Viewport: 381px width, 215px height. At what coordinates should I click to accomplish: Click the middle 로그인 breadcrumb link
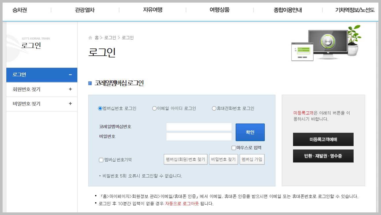coord(110,38)
